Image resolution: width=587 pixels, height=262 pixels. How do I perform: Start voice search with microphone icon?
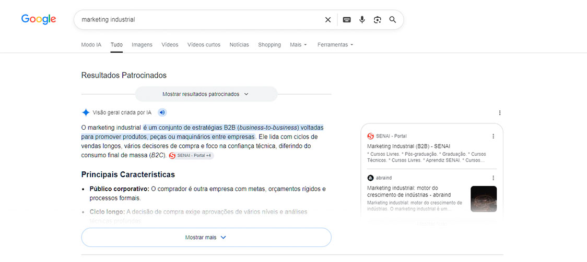point(362,20)
